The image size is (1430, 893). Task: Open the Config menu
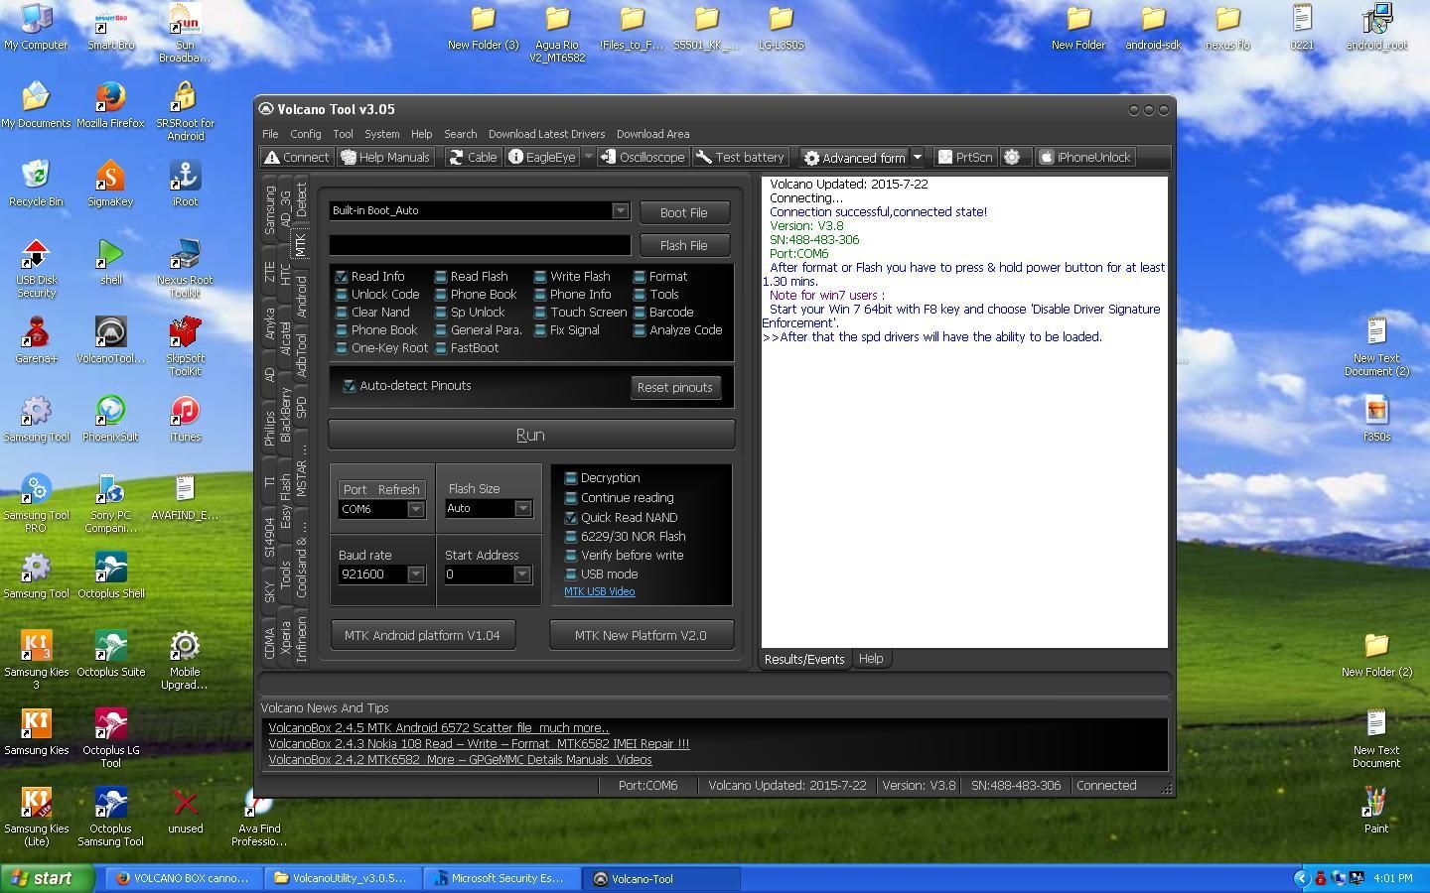[306, 134]
